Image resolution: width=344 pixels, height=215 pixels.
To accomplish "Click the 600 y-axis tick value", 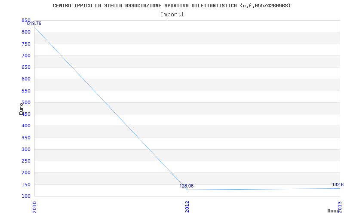I will [x=26, y=79].
